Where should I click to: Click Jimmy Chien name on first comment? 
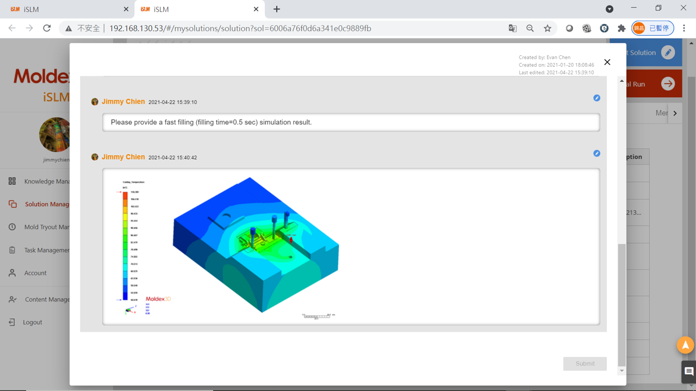(x=123, y=102)
